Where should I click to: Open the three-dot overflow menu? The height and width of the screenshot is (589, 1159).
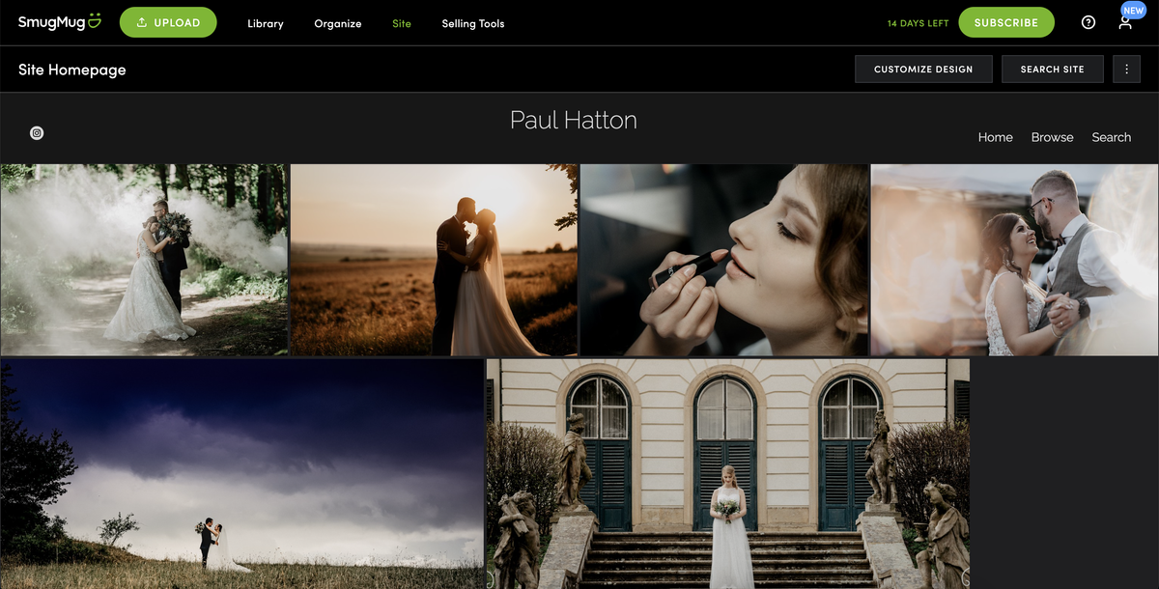[1126, 69]
